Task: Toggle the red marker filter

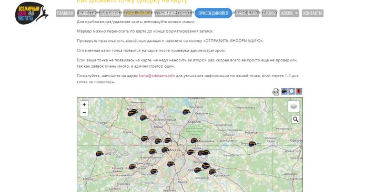Action: (299, 91)
